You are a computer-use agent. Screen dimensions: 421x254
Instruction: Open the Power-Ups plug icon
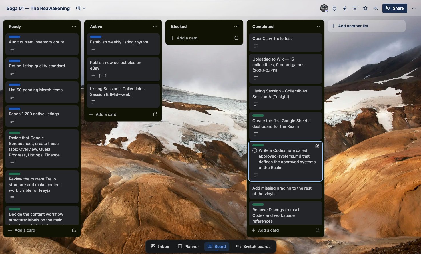click(334, 8)
